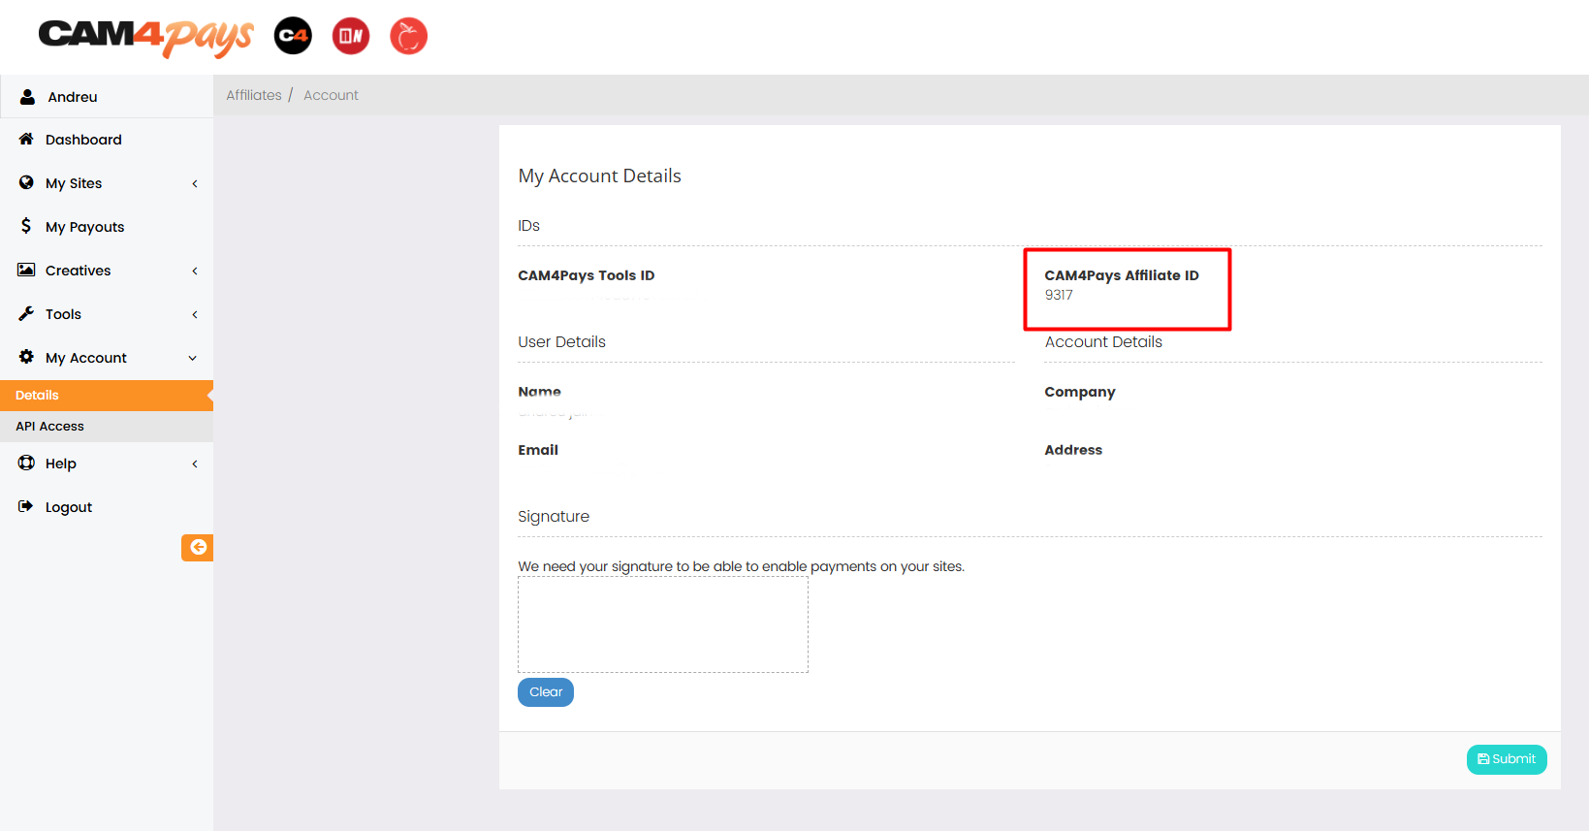Click the CAM4Pays logo
The width and height of the screenshot is (1589, 831).
[145, 37]
